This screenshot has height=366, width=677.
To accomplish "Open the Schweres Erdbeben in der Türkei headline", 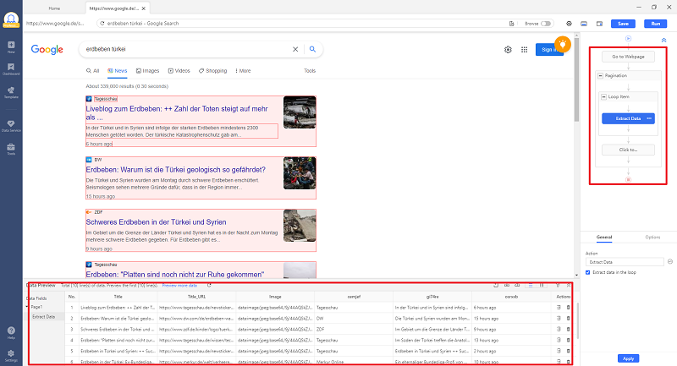I will (156, 222).
